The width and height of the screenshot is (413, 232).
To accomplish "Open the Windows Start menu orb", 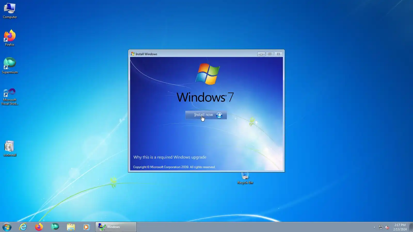I will tap(7, 227).
